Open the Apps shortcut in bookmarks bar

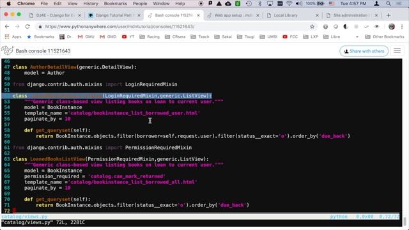[x=13, y=37]
